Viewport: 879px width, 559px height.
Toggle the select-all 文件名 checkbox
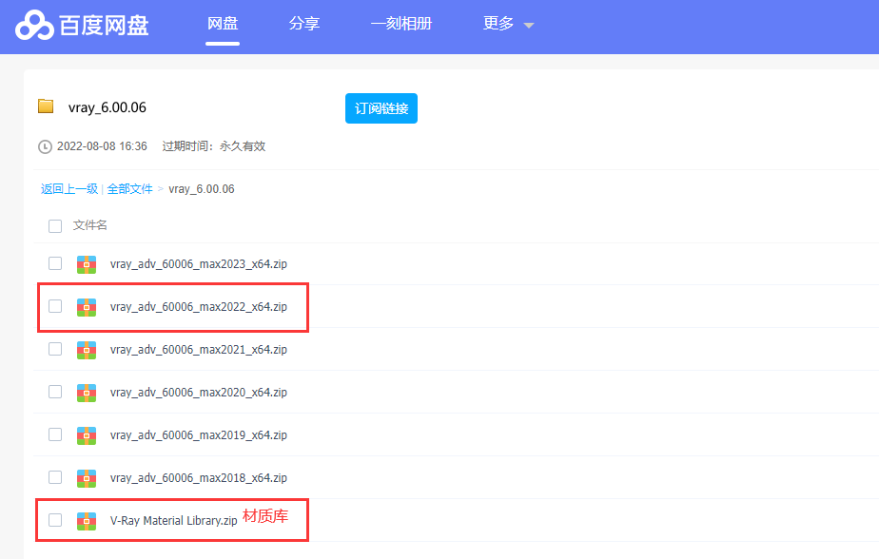point(55,225)
